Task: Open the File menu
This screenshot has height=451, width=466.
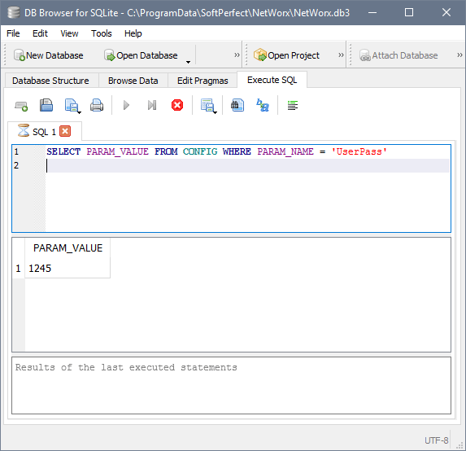Action: point(13,33)
